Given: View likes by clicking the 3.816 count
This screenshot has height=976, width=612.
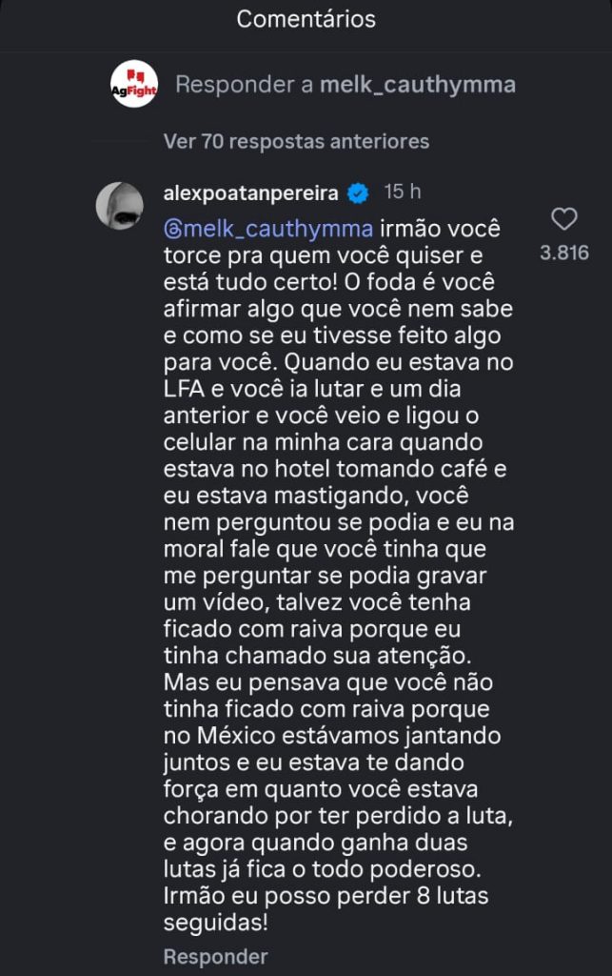Looking at the screenshot, I should pos(564,254).
